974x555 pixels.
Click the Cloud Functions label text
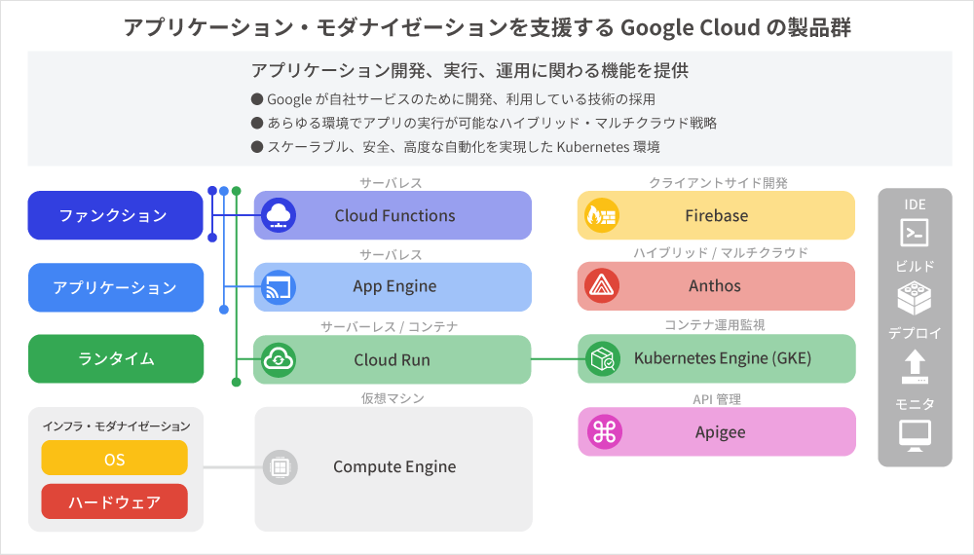(394, 215)
